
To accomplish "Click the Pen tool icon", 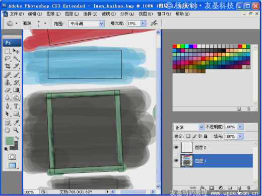I will (7, 106).
